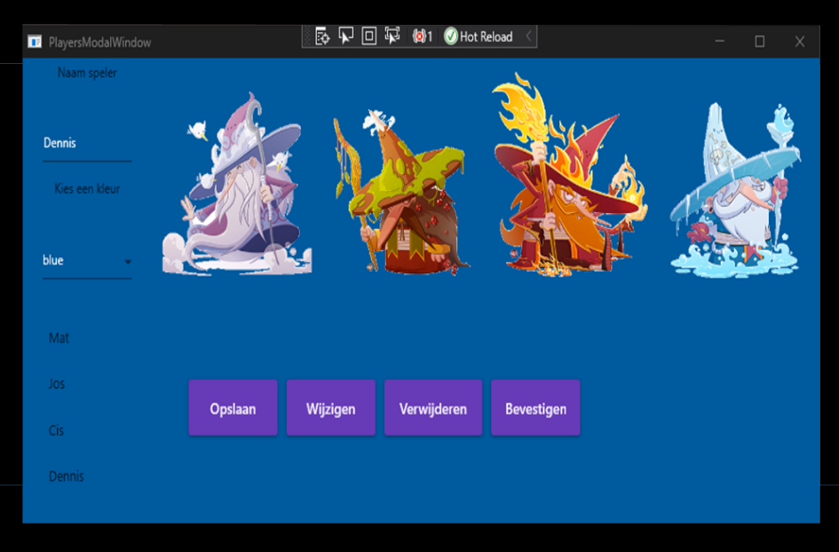The height and width of the screenshot is (552, 839).
Task: Select Cis in the players list
Action: click(x=56, y=430)
